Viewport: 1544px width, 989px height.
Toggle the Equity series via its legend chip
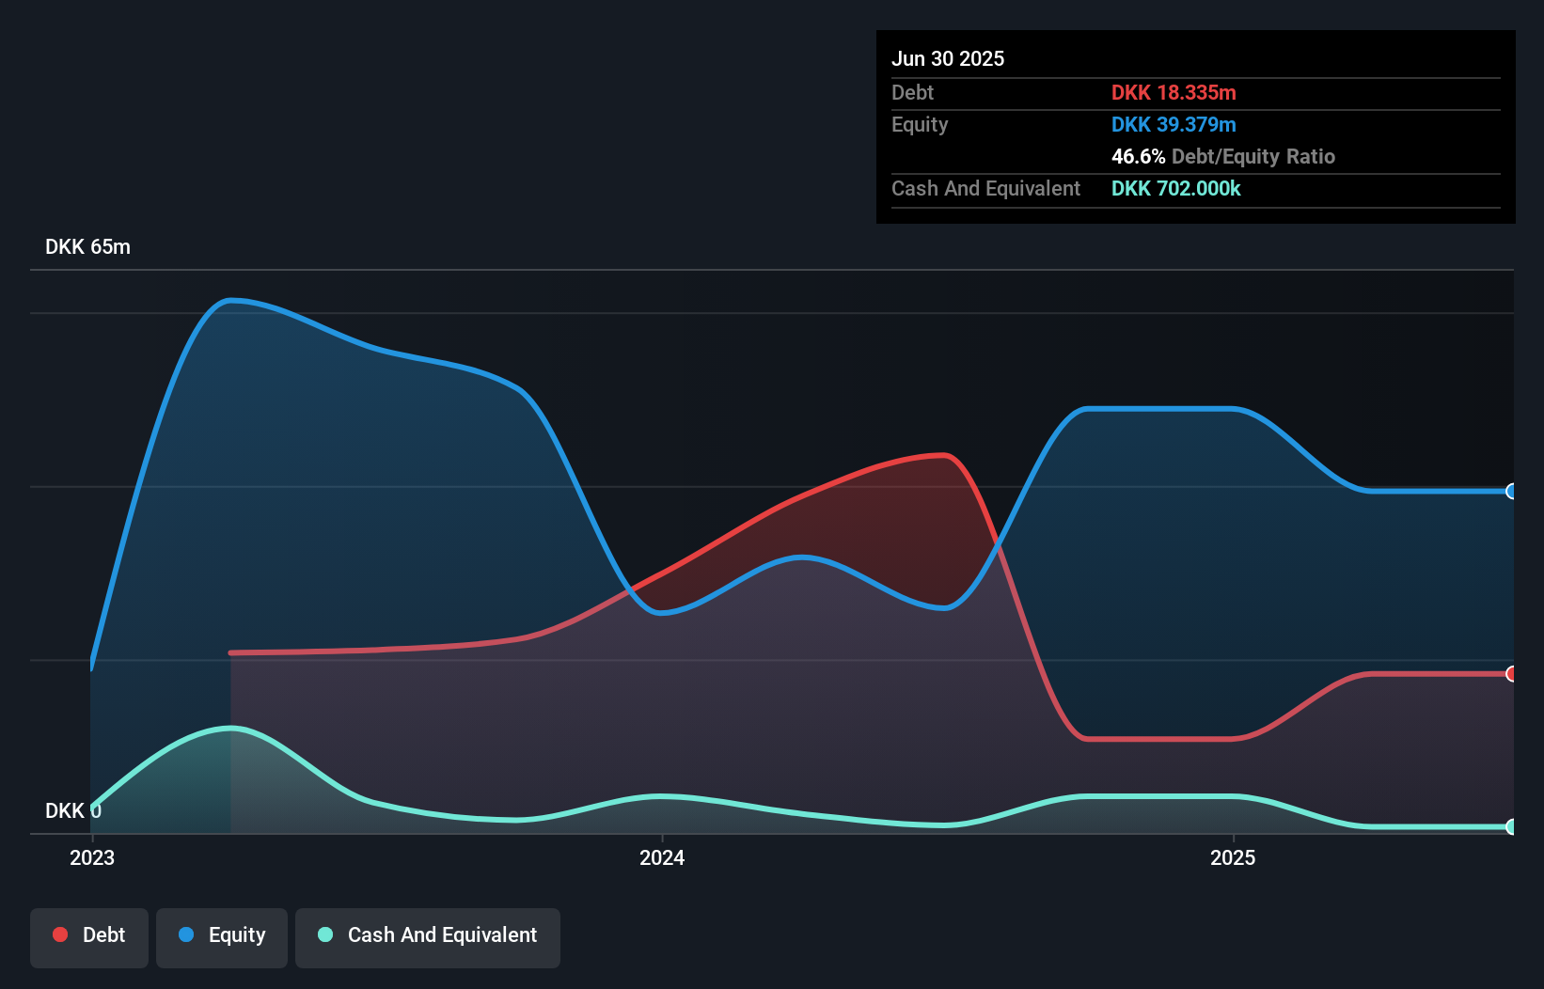click(221, 935)
